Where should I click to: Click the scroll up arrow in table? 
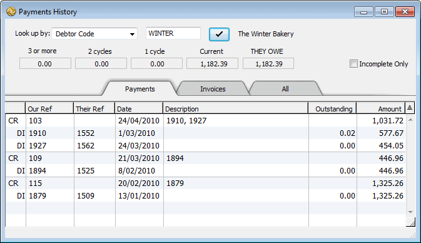tap(410, 120)
